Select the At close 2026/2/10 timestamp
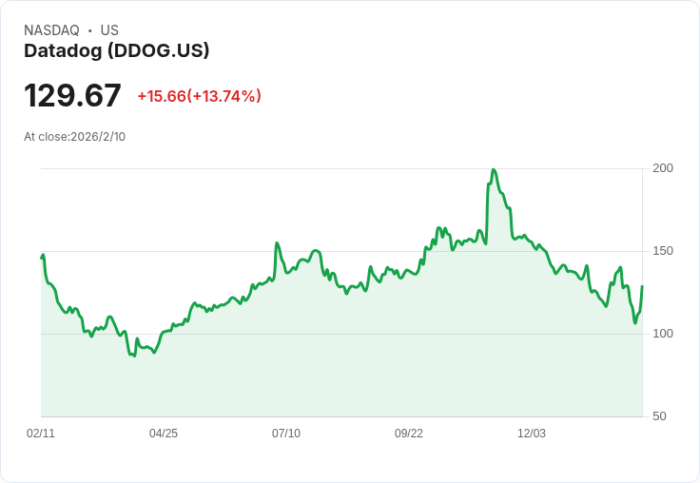The height and width of the screenshot is (483, 700). (x=74, y=136)
